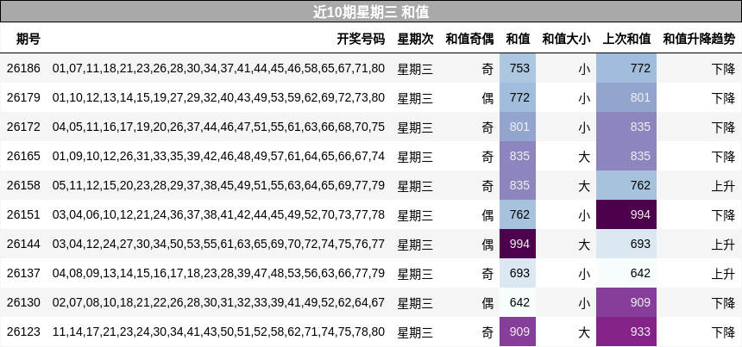Image resolution: width=742 pixels, height=347 pixels.
Task: Click issue number 26158
Action: 23,185
